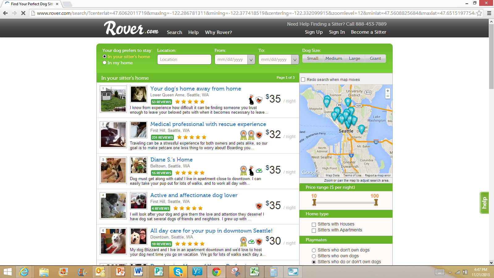Select 'Sitters who own dogs' option

coord(314,256)
